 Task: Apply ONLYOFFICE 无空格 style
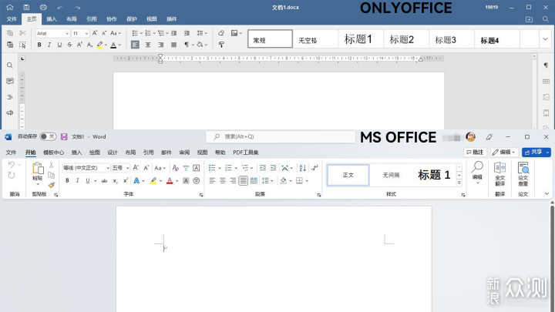[308, 40]
